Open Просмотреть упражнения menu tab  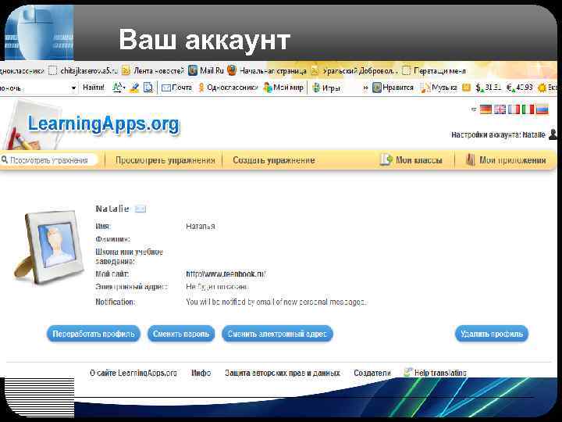coord(165,160)
